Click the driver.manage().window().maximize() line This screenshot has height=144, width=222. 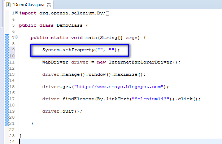point(94,74)
